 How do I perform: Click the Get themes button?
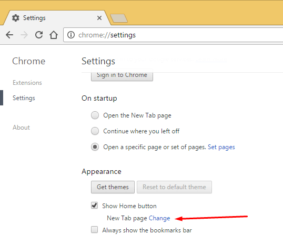click(113, 187)
